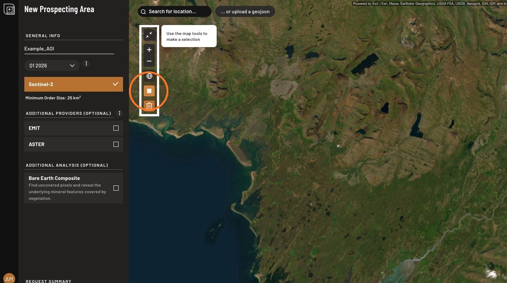This screenshot has height=283, width=507.
Task: Zoom out of the map with minus
Action: click(149, 61)
